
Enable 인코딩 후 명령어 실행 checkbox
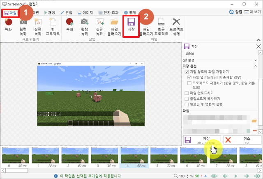(x=187, y=104)
